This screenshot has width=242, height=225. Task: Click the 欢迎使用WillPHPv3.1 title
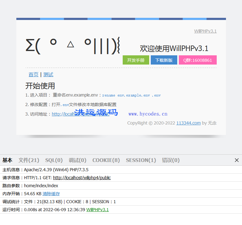coord(174,49)
